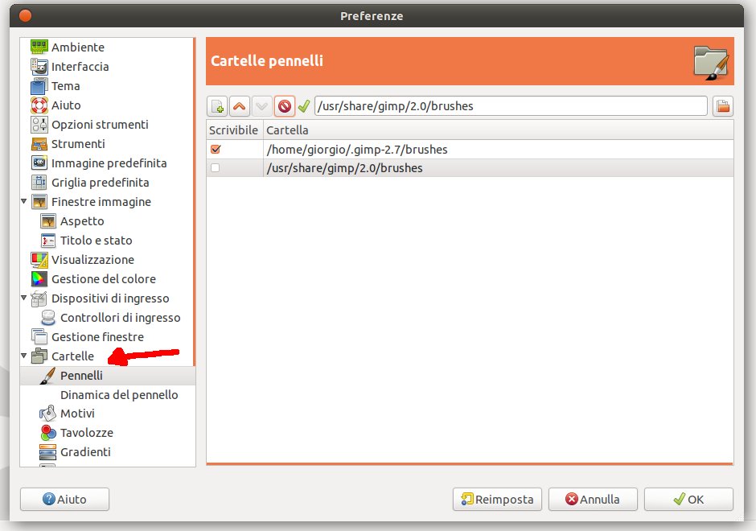Image resolution: width=756 pixels, height=531 pixels.
Task: Go to the Gradienti folder settings
Action: (x=85, y=452)
